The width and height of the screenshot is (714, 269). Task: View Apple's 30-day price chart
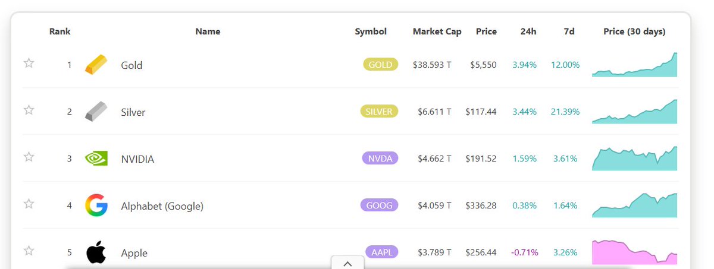click(634, 252)
